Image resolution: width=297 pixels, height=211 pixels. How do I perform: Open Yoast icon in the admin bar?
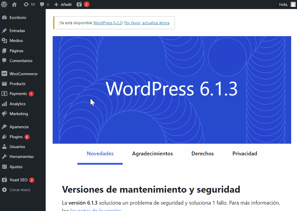click(79, 4)
